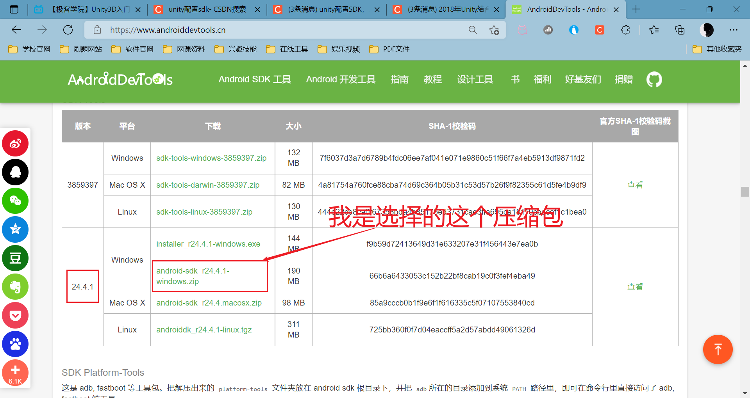This screenshot has height=398, width=750.
Task: Refresh the current page
Action: point(68,30)
